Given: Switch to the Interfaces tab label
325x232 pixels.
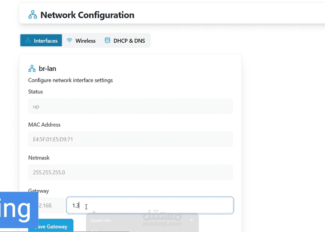Looking at the screenshot, I should (x=46, y=41).
